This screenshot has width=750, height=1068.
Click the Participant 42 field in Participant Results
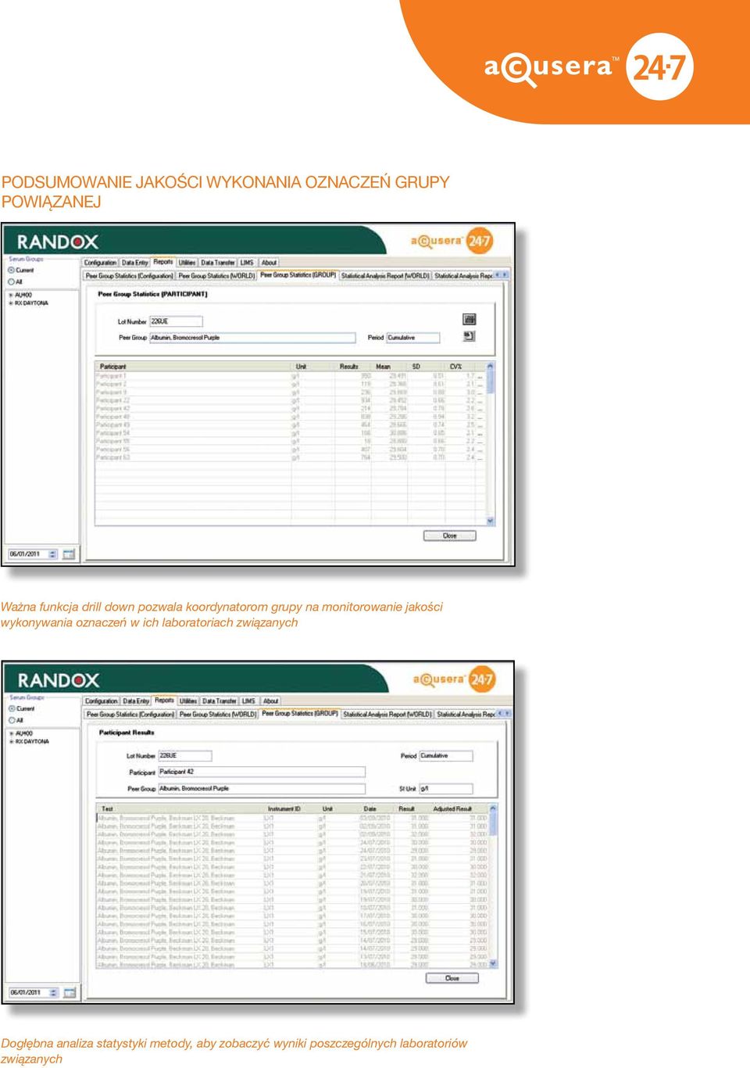point(262,772)
